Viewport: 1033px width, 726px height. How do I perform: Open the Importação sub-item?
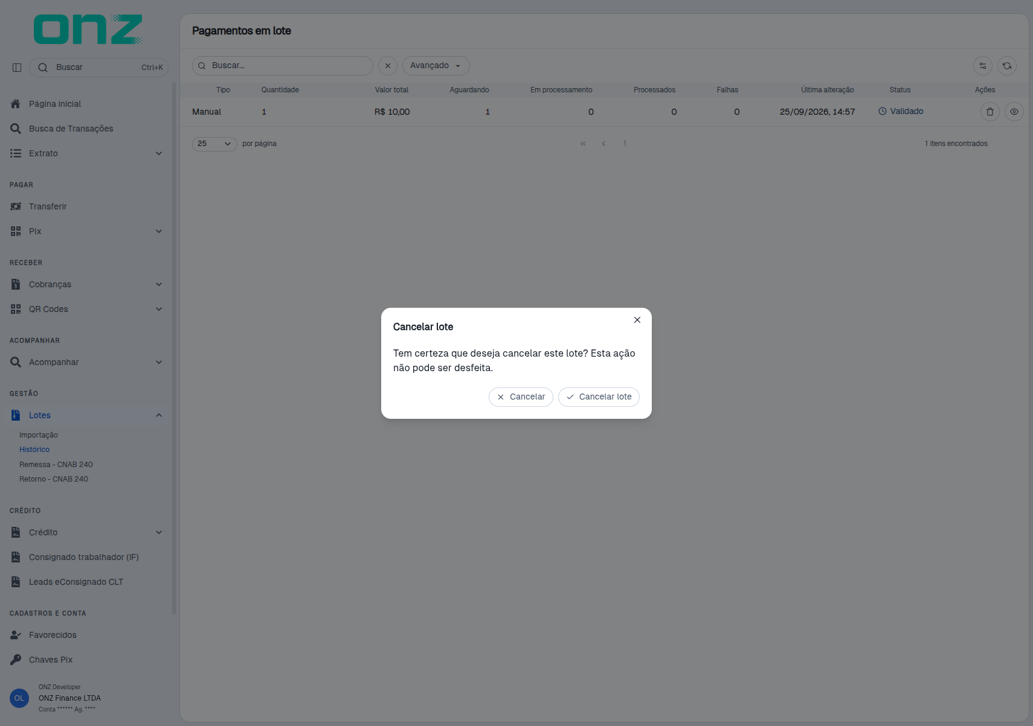[39, 435]
